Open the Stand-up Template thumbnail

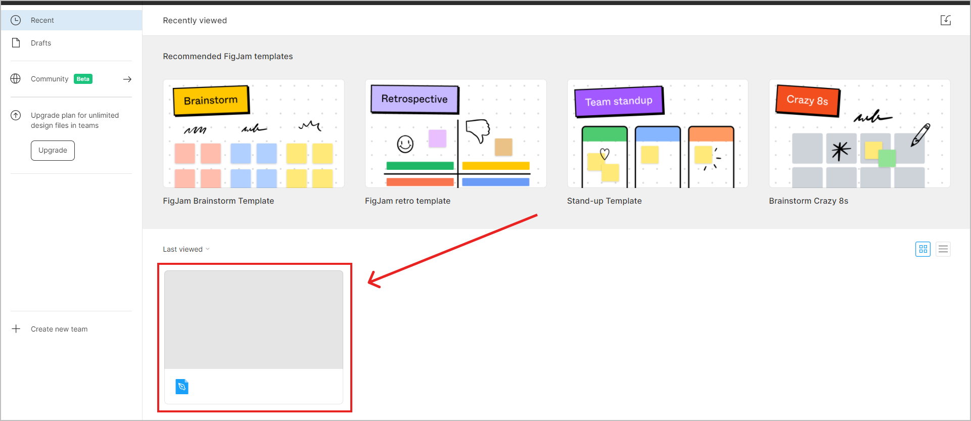658,133
